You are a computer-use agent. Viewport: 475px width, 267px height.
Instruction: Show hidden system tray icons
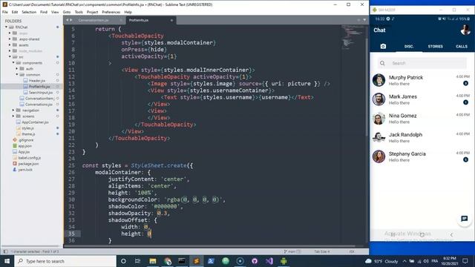coord(404,261)
